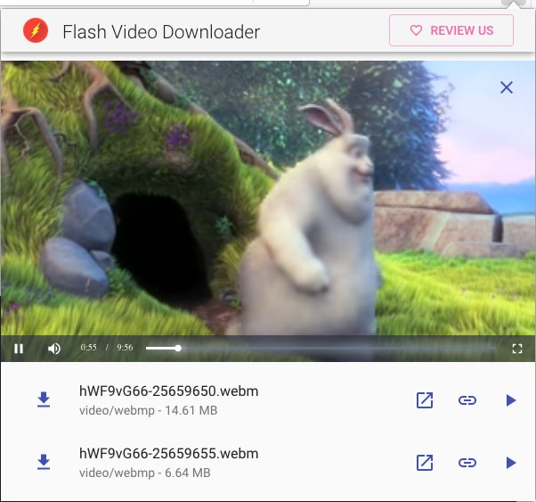Viewport: 536px width, 502px height.
Task: Copy link for hWF9vG66-25659650.webm
Action: click(467, 400)
